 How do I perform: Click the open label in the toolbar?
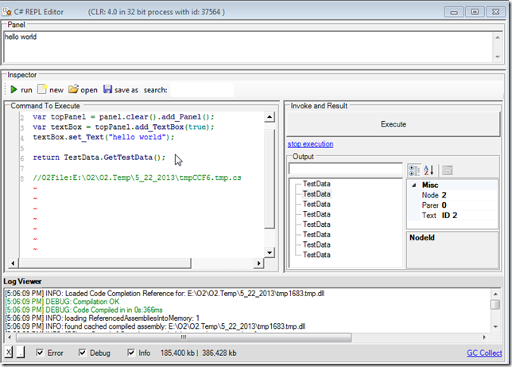pyautogui.click(x=89, y=90)
